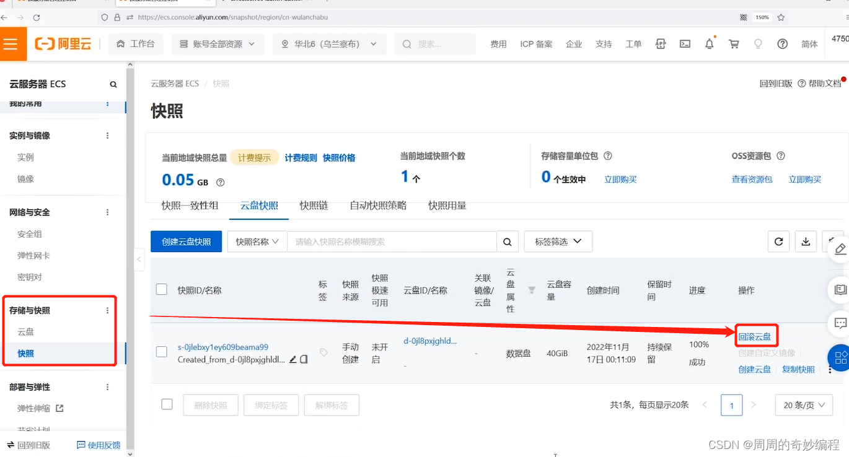Viewport: 849px width, 457px height.
Task: Click the 工作台 workbench button
Action: [x=135, y=44]
